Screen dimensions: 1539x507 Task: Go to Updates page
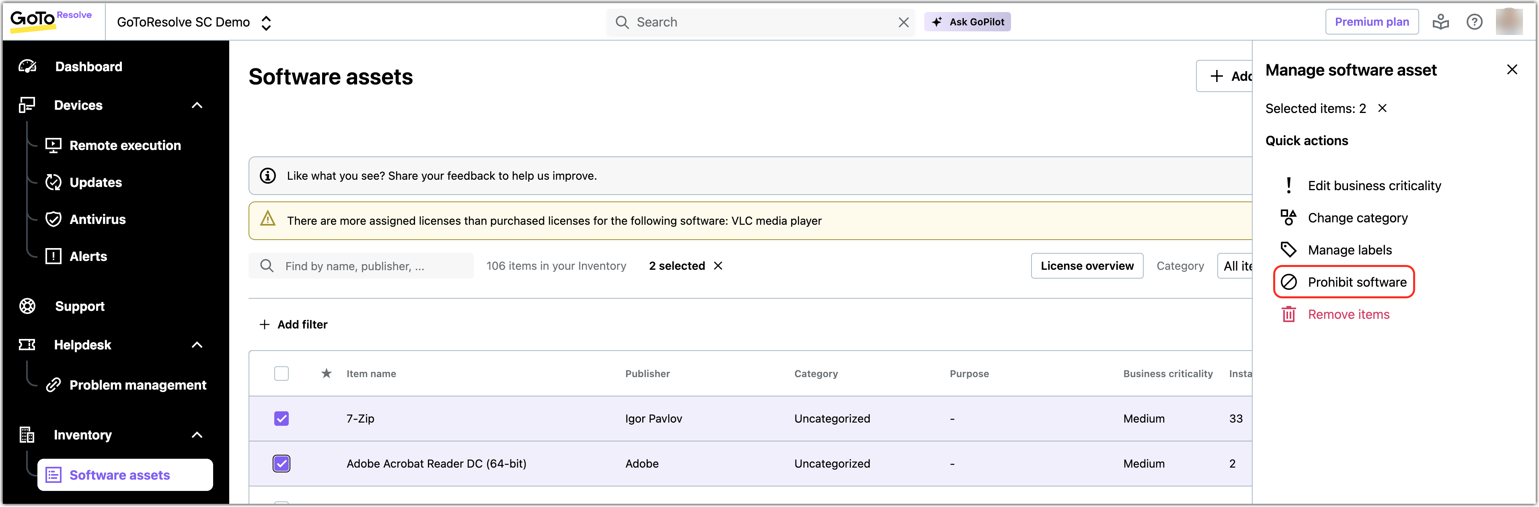click(96, 182)
